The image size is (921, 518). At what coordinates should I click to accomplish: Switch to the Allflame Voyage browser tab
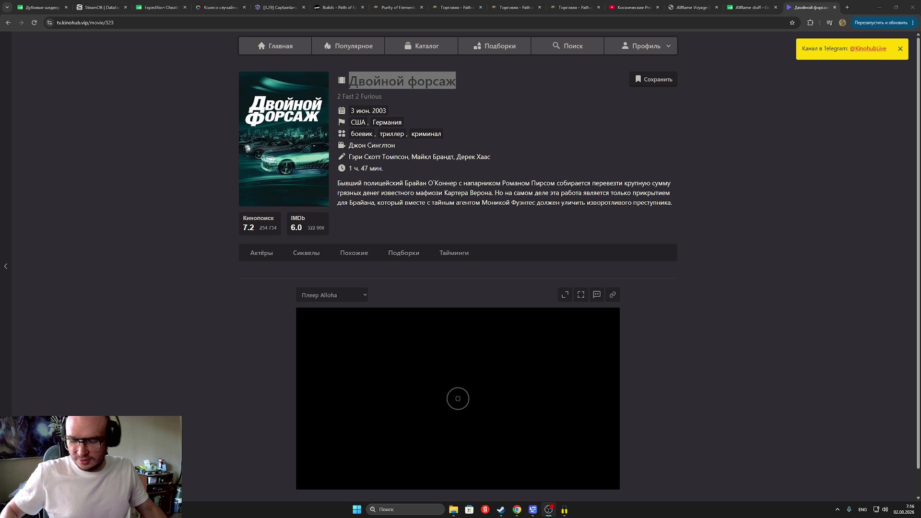tap(693, 7)
